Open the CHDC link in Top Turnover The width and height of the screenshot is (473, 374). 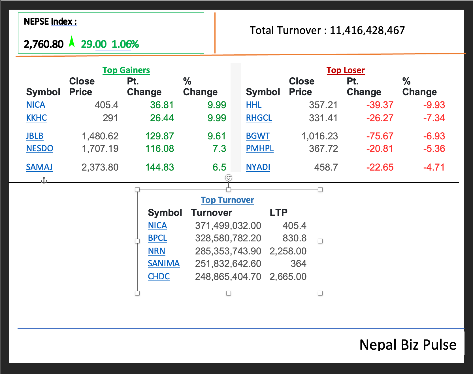[159, 277]
